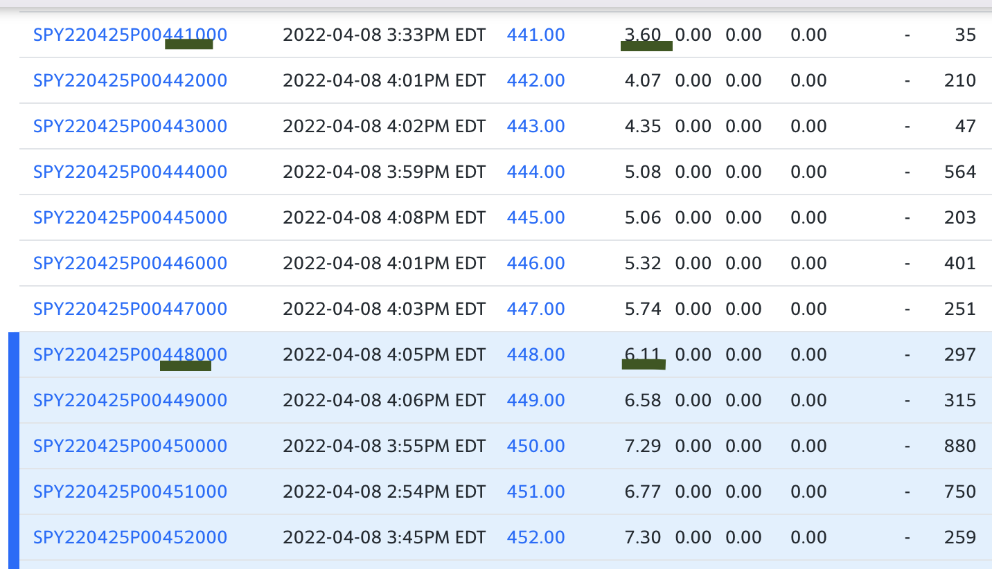Screen dimensions: 992x569
Task: Select the last price 6.11
Action: 643,354
